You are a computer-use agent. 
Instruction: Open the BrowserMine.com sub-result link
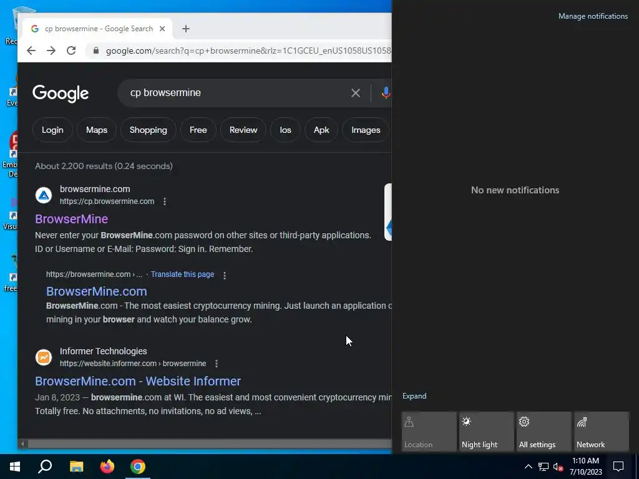point(97,292)
